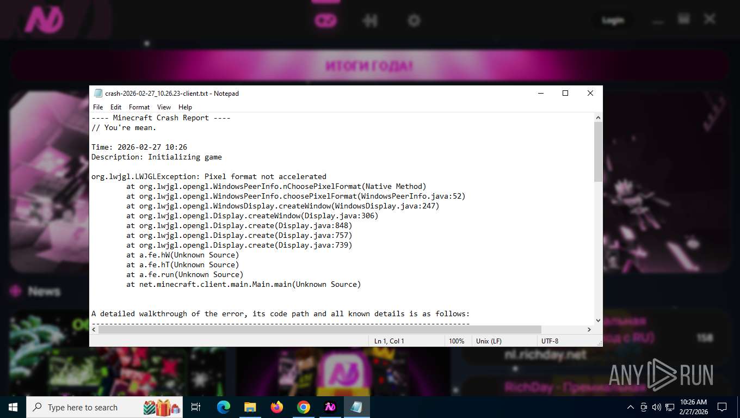The image size is (740, 418).
Task: Open launcher settings gear icon
Action: click(414, 21)
